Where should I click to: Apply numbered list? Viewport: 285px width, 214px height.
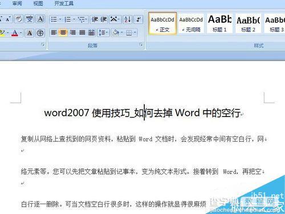pyautogui.click(x=67, y=19)
